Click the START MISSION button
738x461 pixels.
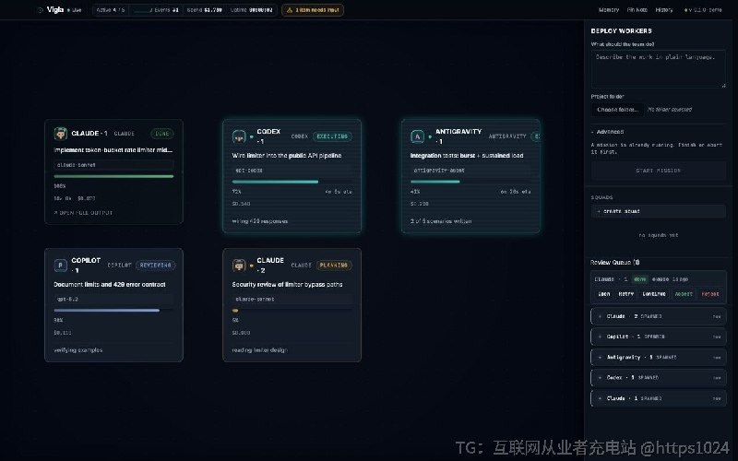(x=658, y=171)
